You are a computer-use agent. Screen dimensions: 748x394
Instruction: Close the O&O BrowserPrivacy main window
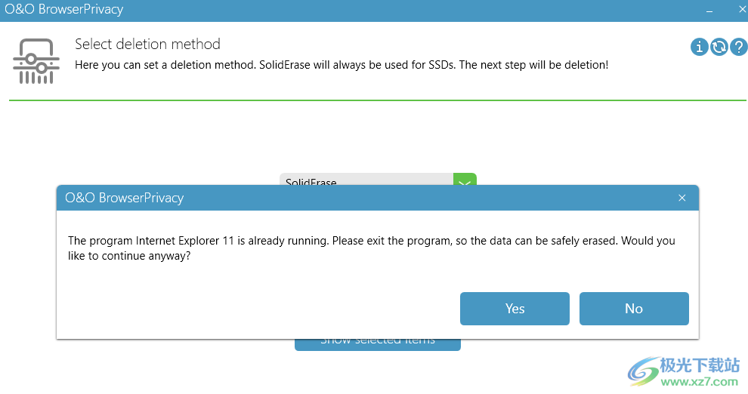[742, 10]
